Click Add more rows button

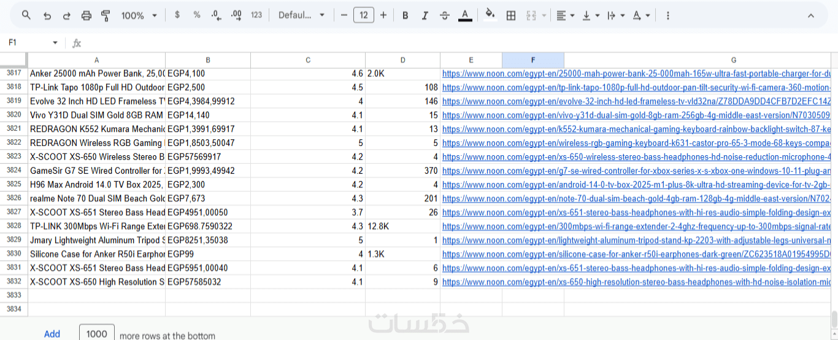pyautogui.click(x=52, y=334)
